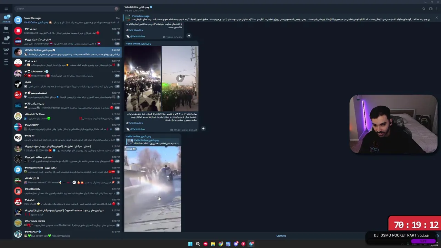Forward the two-video album post
The image size is (441, 248).
click(203, 128)
